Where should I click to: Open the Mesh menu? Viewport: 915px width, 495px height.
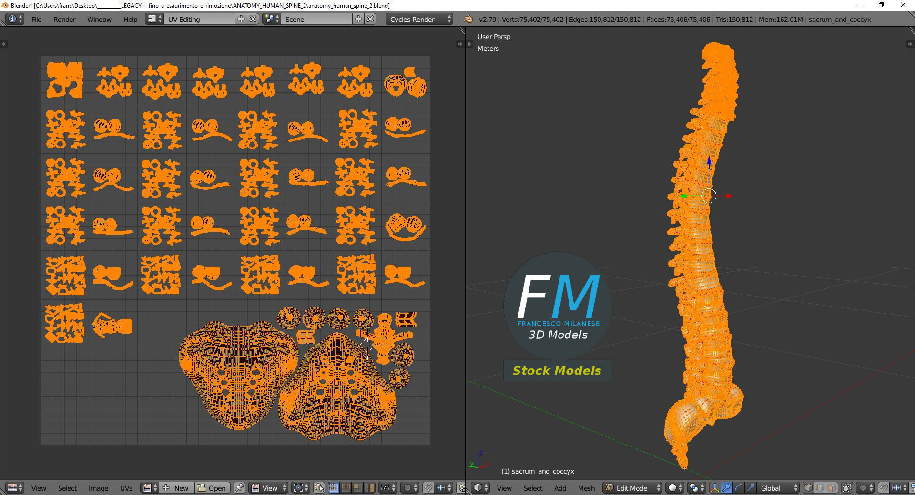coord(586,488)
